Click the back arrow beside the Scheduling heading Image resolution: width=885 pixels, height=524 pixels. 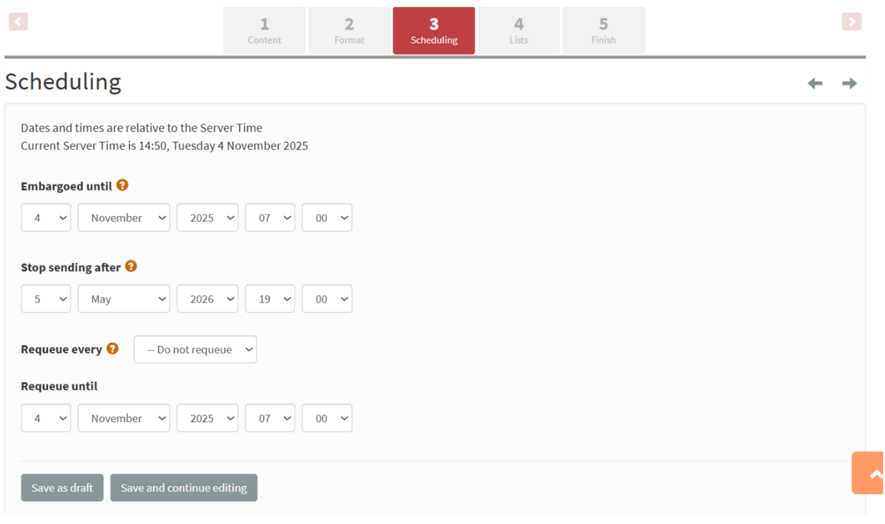814,83
